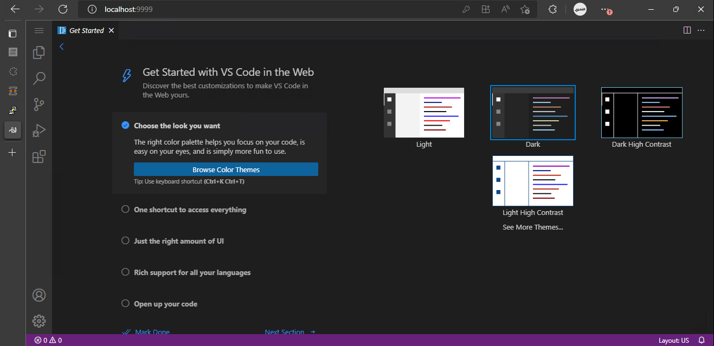
Task: Open the Extensions view in the activity bar
Action: coord(39,156)
